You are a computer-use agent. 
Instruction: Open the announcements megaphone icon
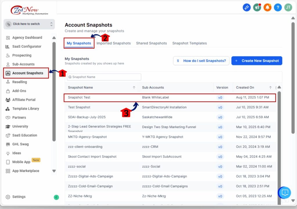(257, 7)
